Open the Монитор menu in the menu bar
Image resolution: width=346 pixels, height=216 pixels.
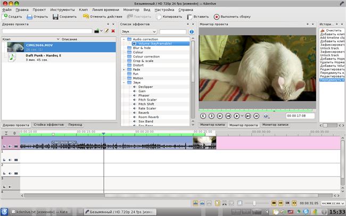(131, 10)
